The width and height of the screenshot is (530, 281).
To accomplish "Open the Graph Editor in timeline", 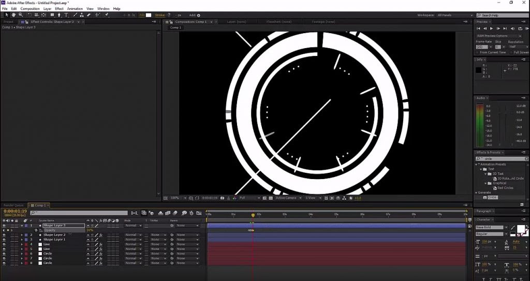I will click(x=199, y=213).
